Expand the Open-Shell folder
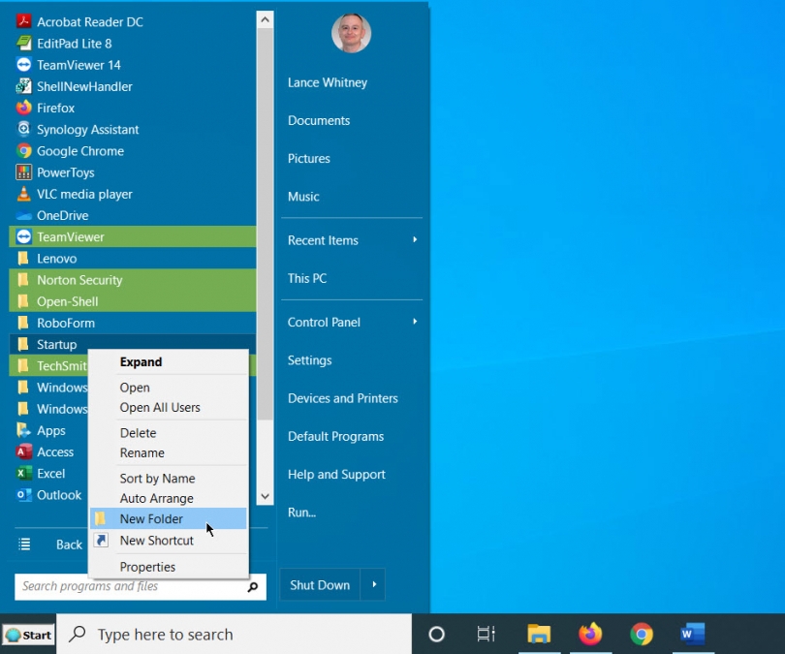Image resolution: width=785 pixels, height=654 pixels. pyautogui.click(x=133, y=301)
